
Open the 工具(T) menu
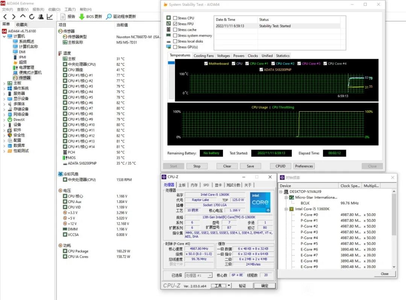(x=70, y=9)
